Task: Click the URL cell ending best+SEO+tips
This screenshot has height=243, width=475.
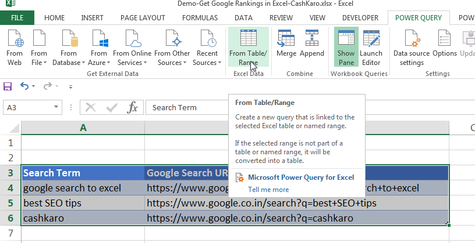Action: (x=297, y=203)
